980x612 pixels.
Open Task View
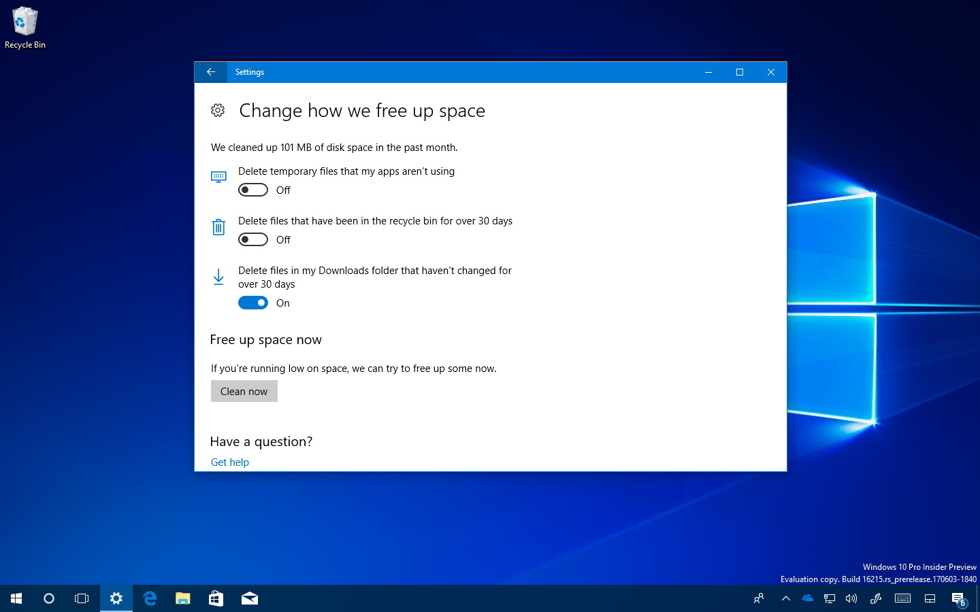[81, 598]
